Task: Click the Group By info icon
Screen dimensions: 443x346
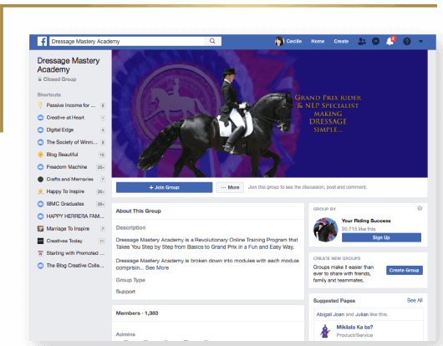Action: (420, 208)
